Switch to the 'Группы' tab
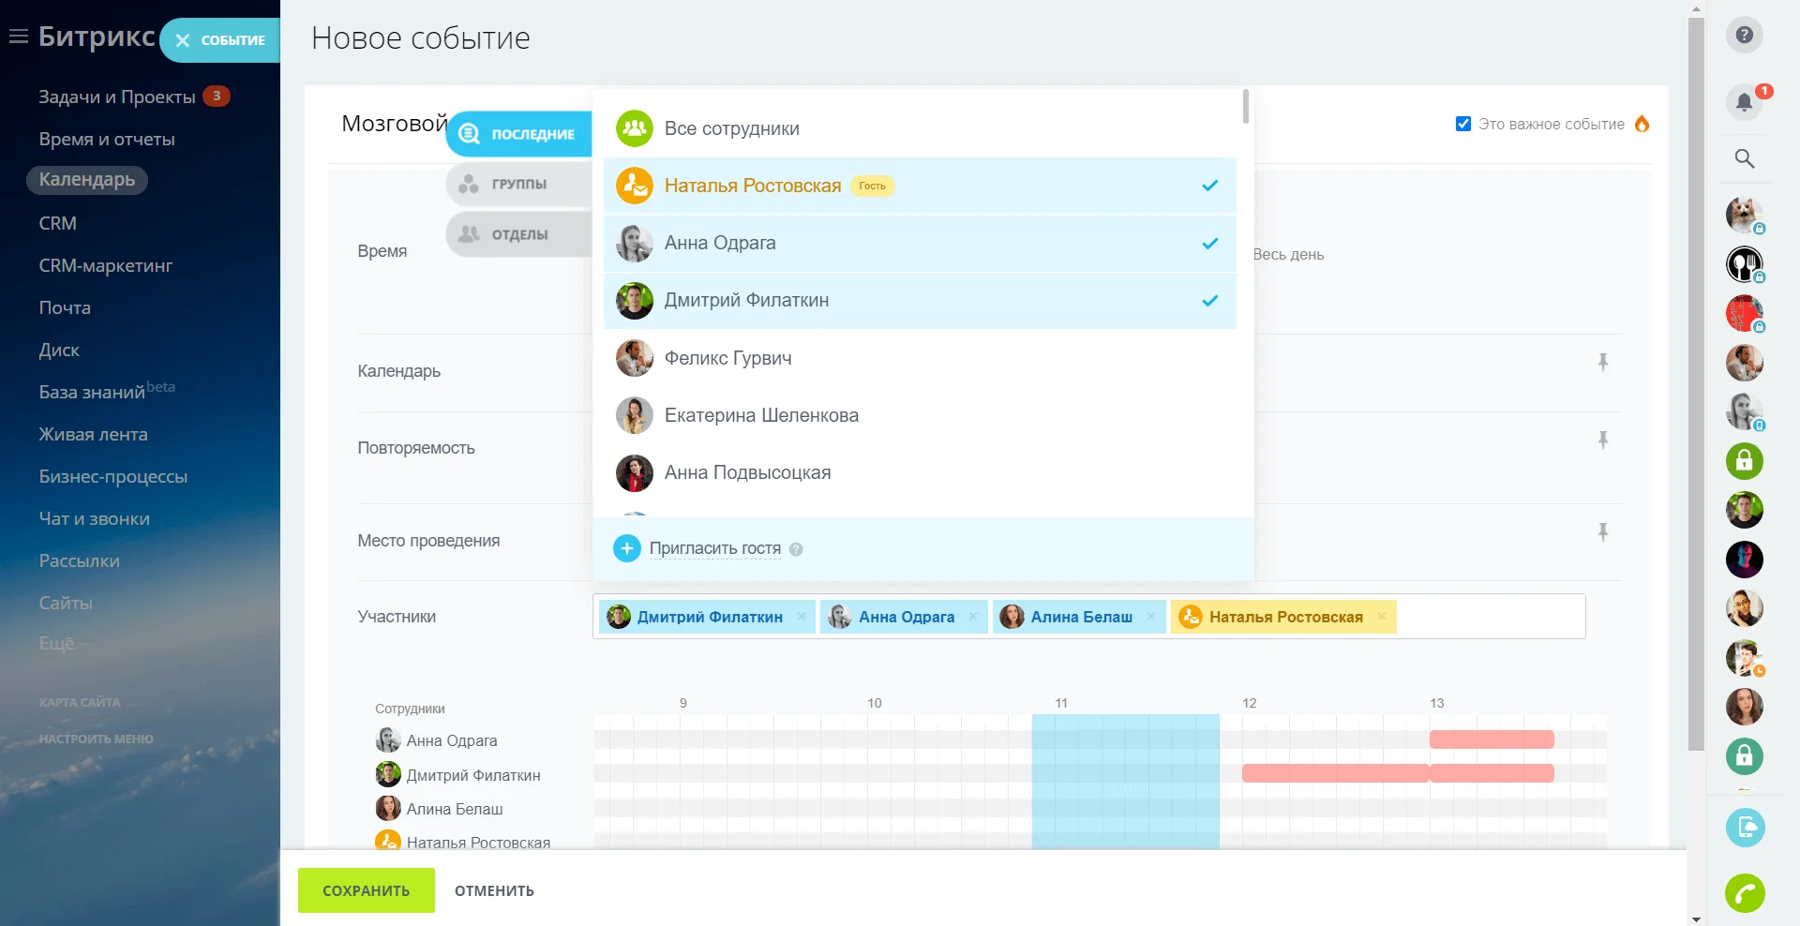Image resolution: width=1800 pixels, height=926 pixels. click(x=518, y=185)
